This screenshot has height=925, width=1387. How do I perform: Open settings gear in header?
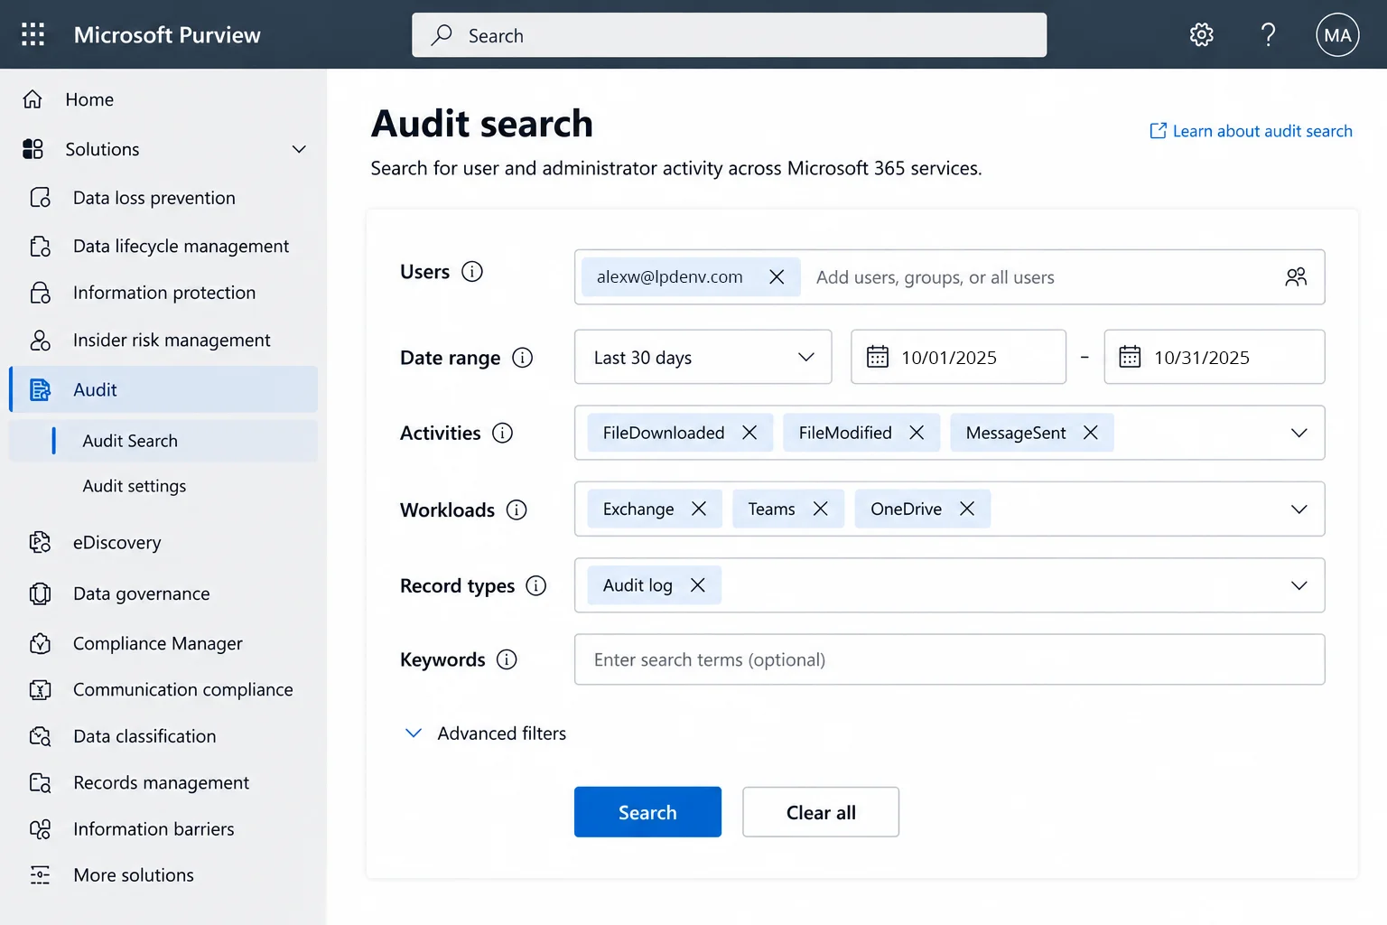point(1201,35)
